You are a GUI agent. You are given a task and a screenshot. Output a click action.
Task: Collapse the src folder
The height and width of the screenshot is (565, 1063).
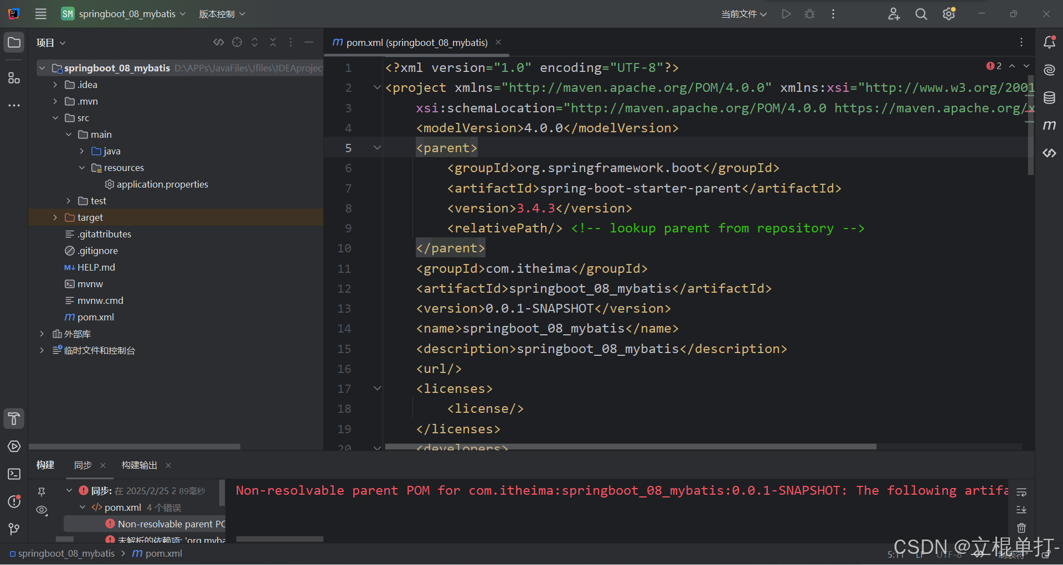(55, 118)
